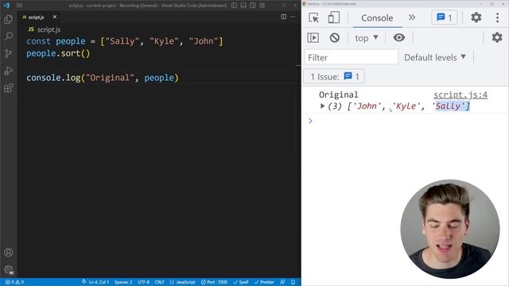Image resolution: width=509 pixels, height=286 pixels.
Task: Click the console Filter input field
Action: pos(352,57)
